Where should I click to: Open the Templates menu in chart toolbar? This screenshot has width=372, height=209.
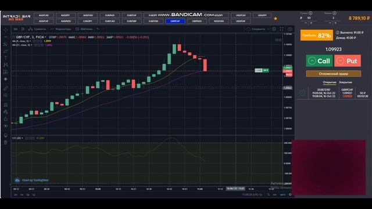pyautogui.click(x=84, y=29)
